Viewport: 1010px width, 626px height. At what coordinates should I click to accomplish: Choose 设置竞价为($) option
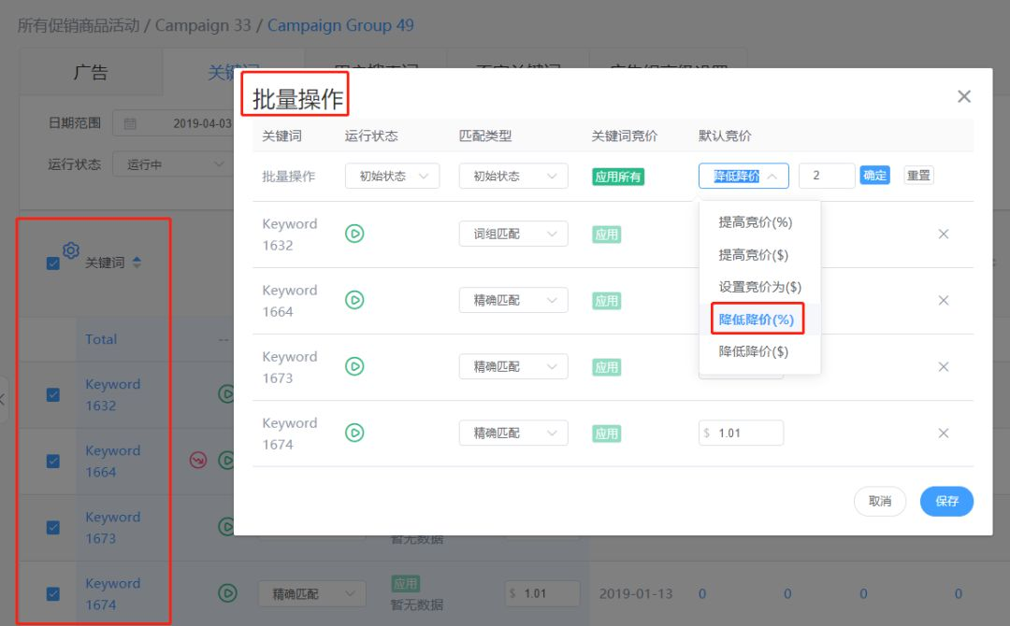click(x=759, y=287)
